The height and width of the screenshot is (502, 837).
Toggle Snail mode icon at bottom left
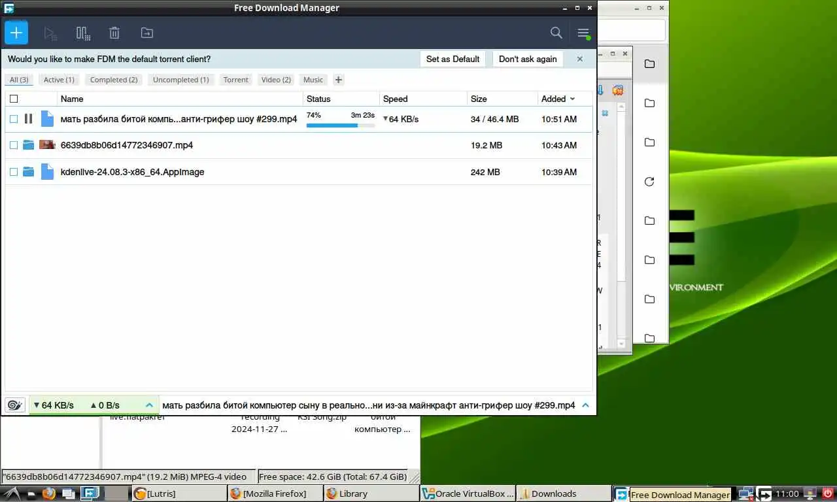(x=15, y=405)
